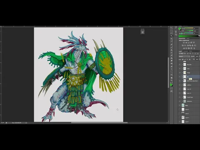Add a Brightness/Contrast adjustment
200x150 pixels.
(184, 42)
